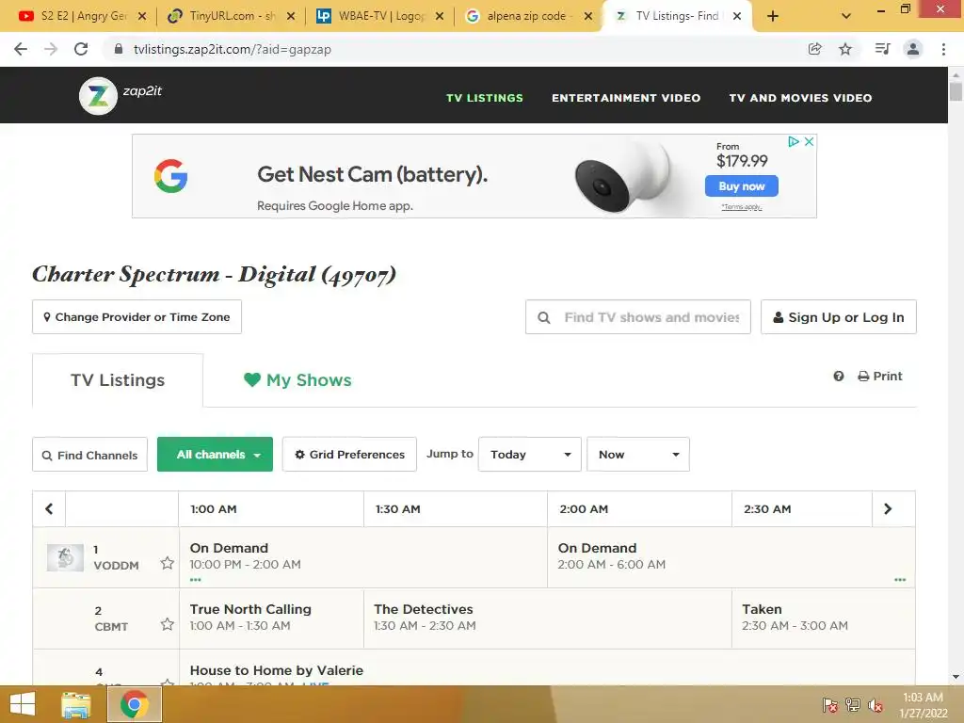Screen dimensions: 964x723
Task: Go to later times with right arrow
Action: tap(888, 508)
